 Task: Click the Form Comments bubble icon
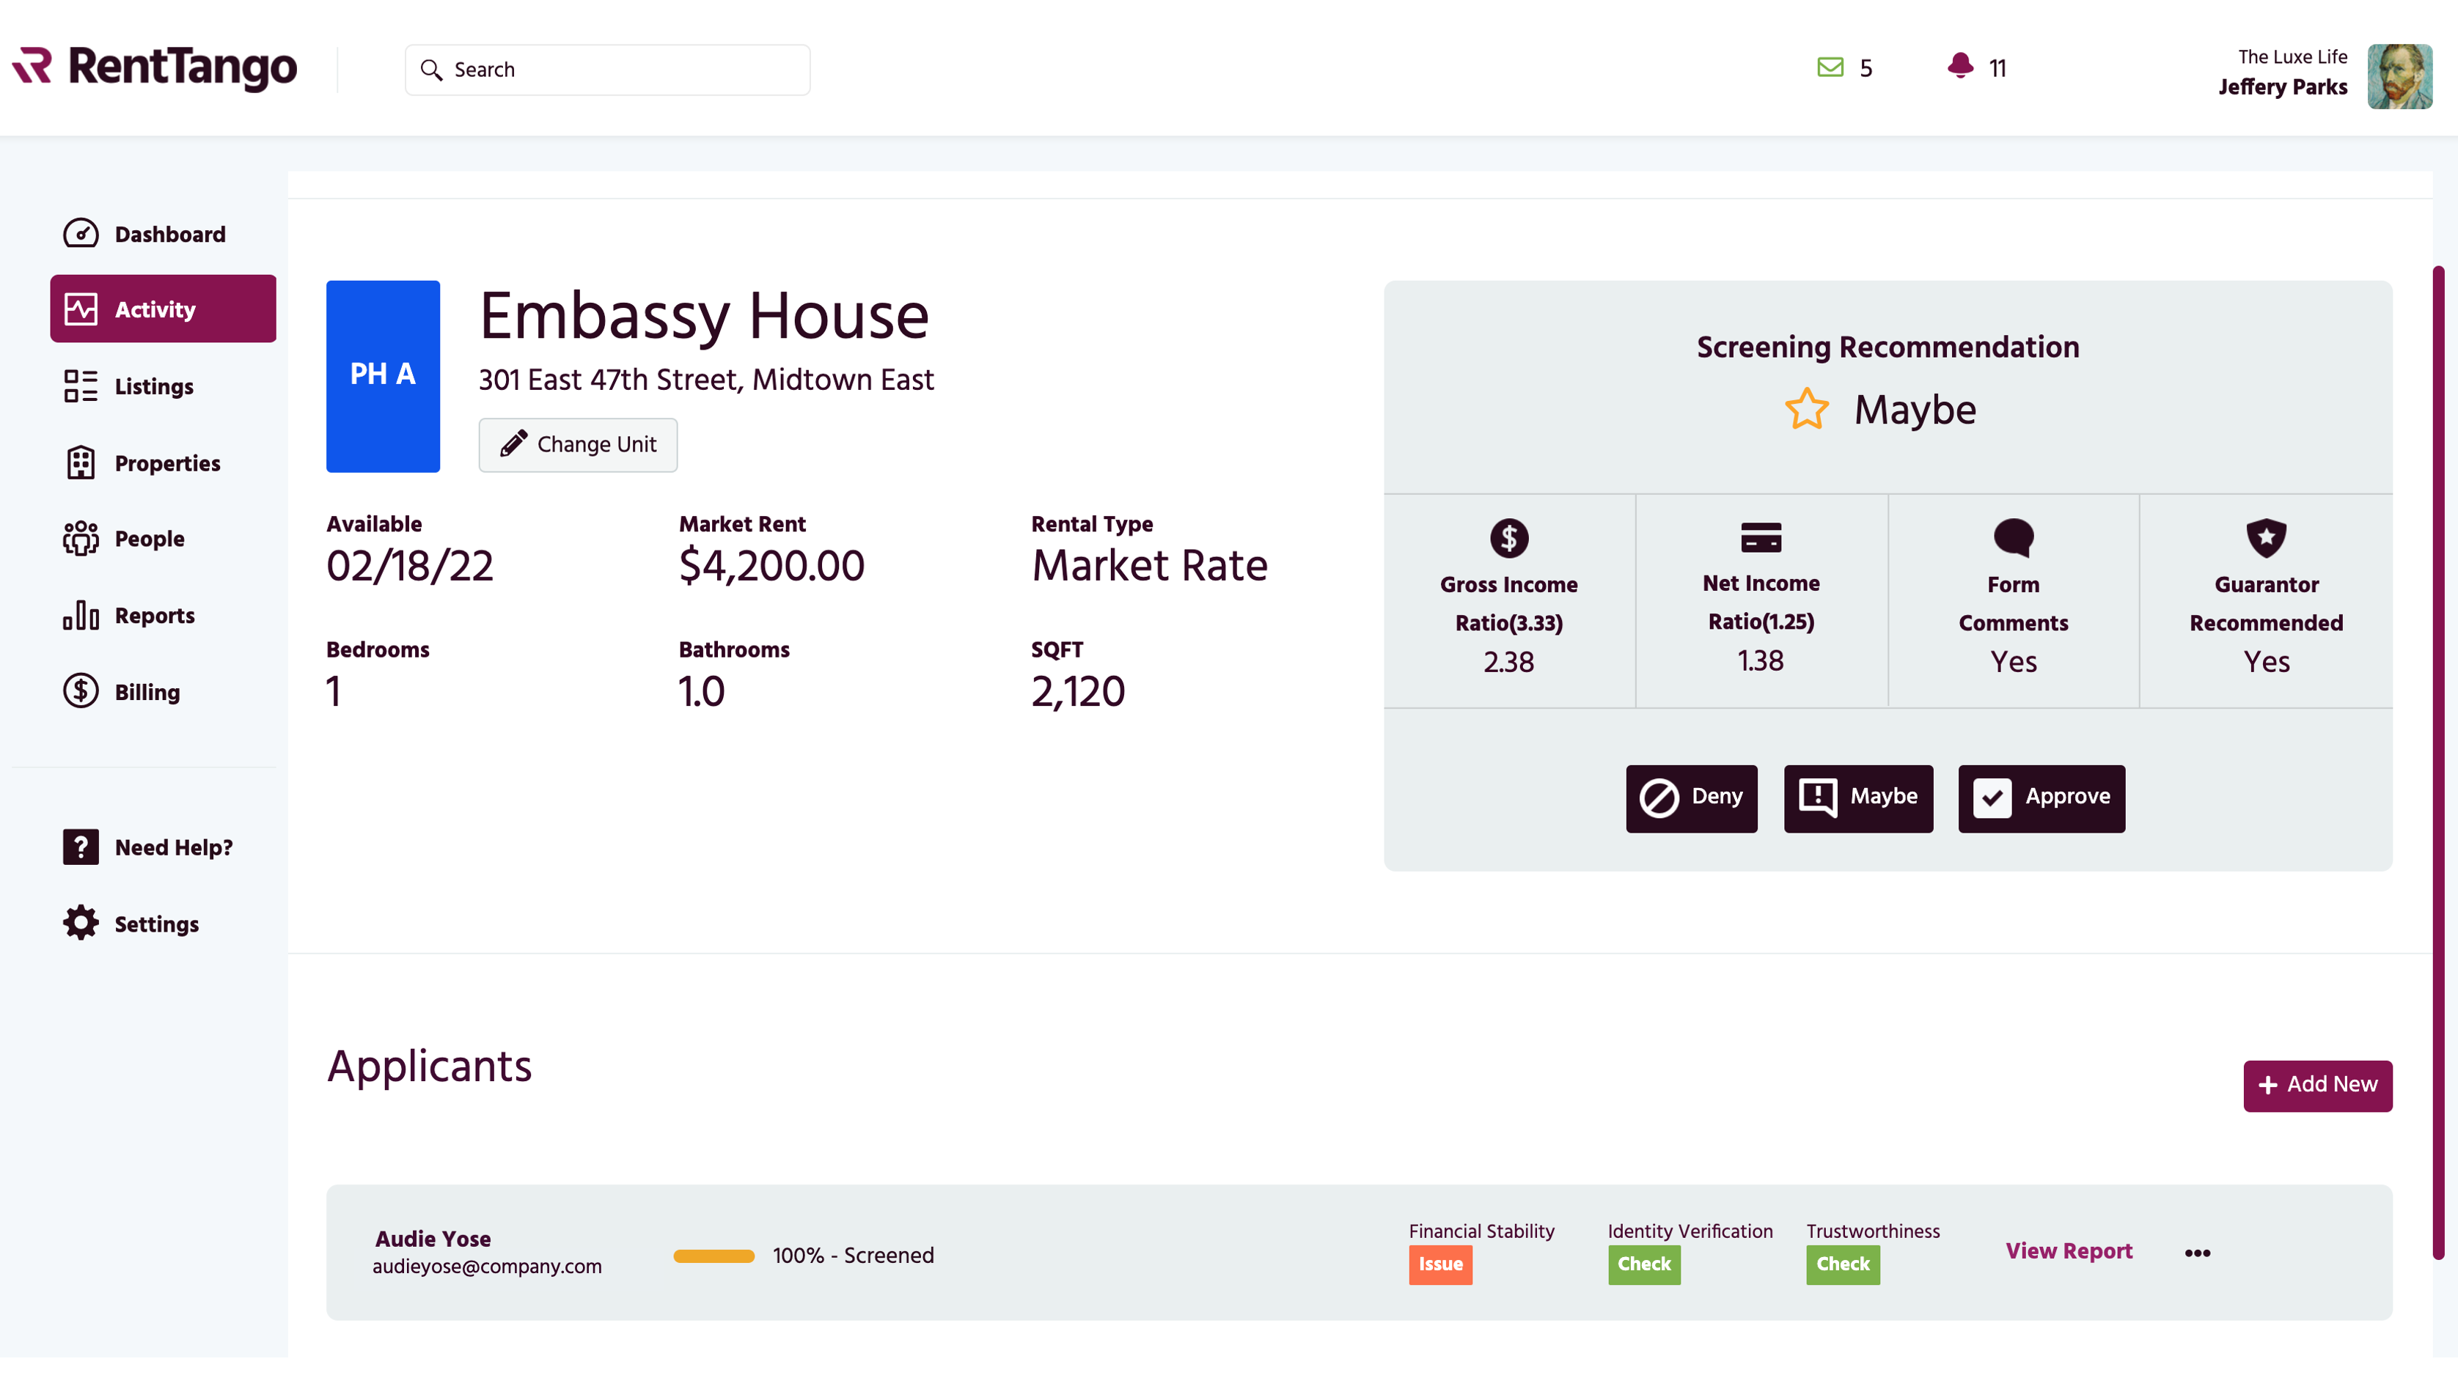(x=2014, y=538)
